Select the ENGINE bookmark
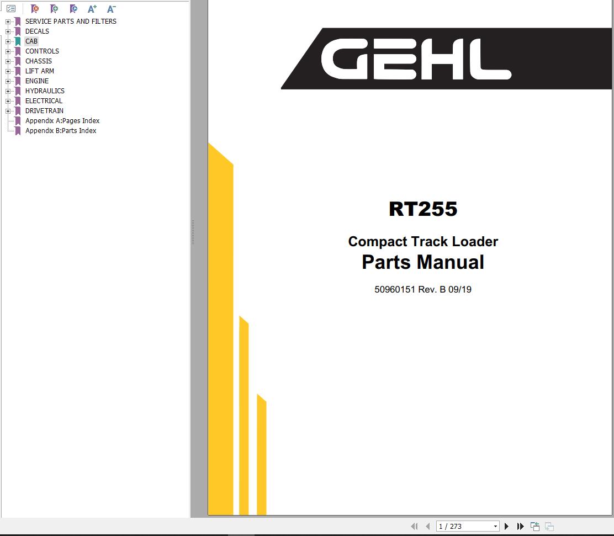This screenshot has width=614, height=536. (x=37, y=81)
